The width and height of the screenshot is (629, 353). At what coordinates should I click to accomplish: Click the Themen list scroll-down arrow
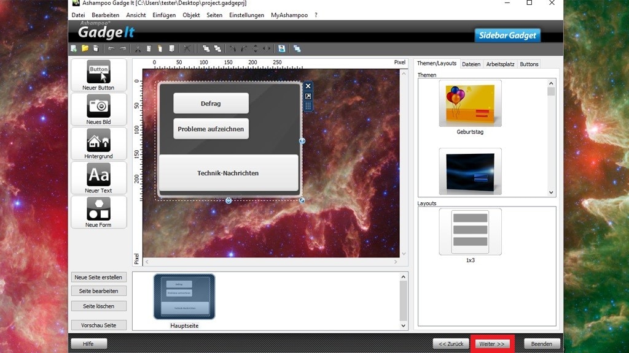(x=551, y=192)
